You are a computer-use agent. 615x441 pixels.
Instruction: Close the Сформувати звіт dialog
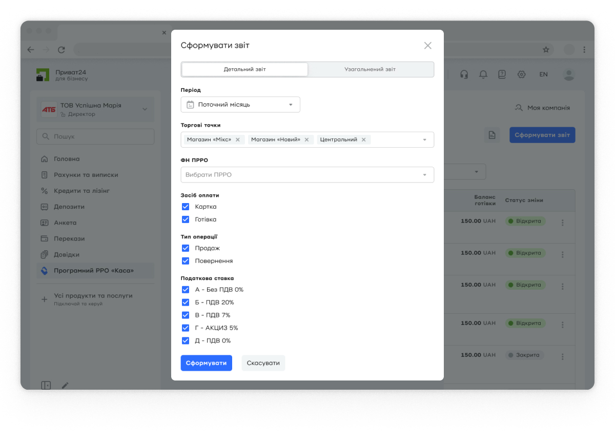[427, 46]
